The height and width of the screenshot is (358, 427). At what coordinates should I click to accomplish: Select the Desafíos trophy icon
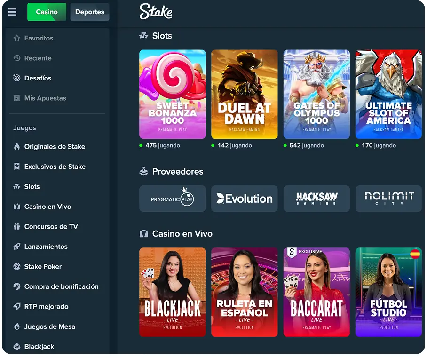(17, 78)
